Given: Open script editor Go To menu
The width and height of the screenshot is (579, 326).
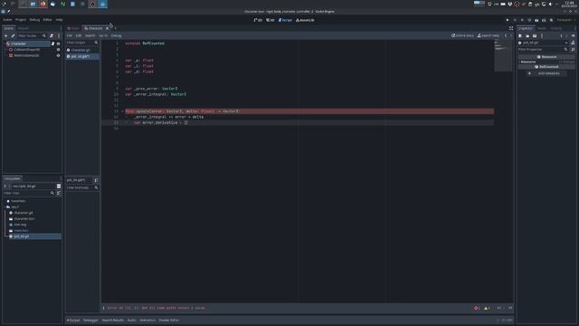Looking at the screenshot, I should tap(103, 35).
